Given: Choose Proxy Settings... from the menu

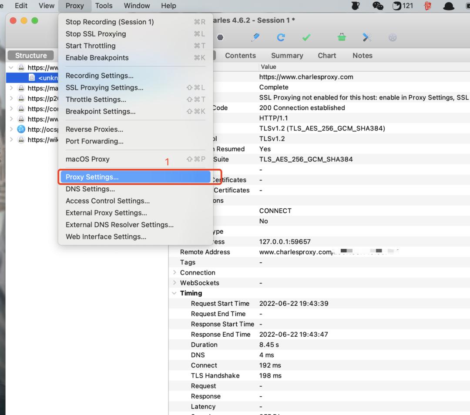Looking at the screenshot, I should coord(92,177).
